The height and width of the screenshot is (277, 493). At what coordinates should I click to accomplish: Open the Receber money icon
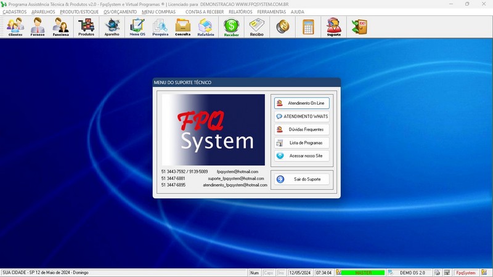click(x=232, y=27)
